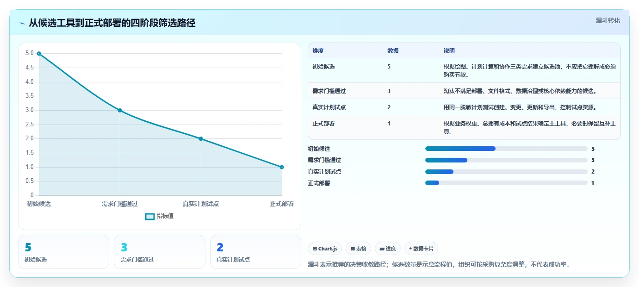Image resolution: width=639 pixels, height=287 pixels.
Task: Click the description starting 用同一脱敏计划
Action: pyautogui.click(x=520, y=107)
